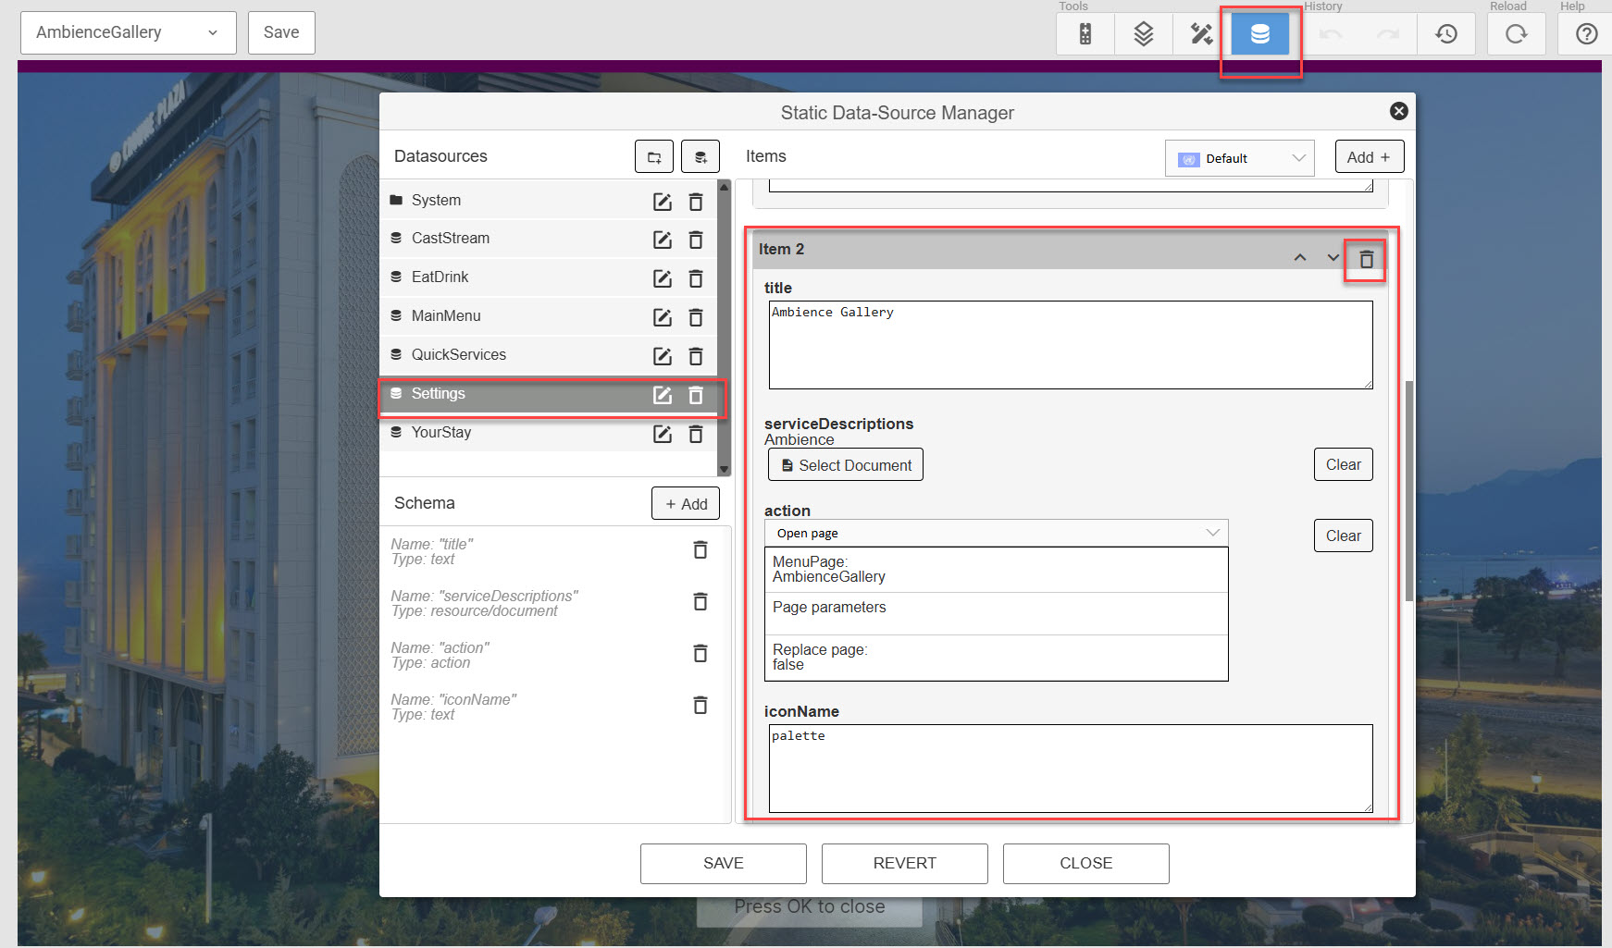Open the AmbienceGallery page dropdown
Viewport: 1612px width, 948px height.
coord(128,32)
